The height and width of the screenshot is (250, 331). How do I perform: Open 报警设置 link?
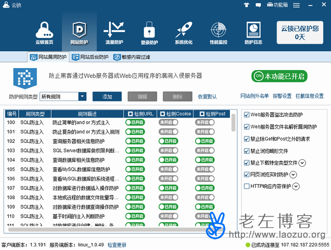tap(282, 96)
